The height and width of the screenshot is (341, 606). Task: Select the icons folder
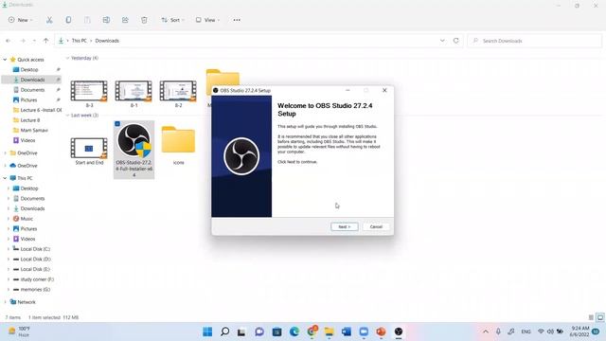[178, 145]
